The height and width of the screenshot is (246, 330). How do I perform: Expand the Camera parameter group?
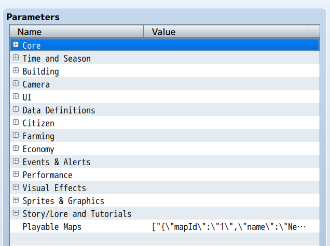[x=16, y=84]
